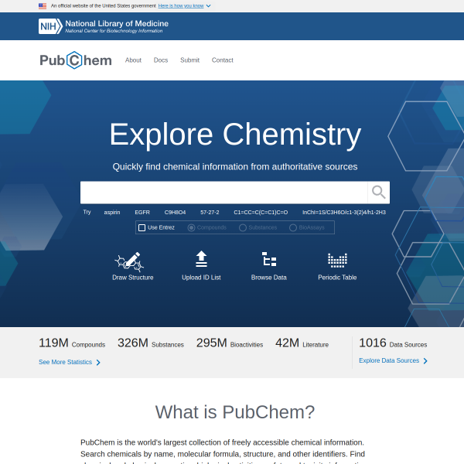Try the 'C1=CC=C(C=C1)C=O' SMILES example
Screen dimensions: 464x464
[x=261, y=212]
